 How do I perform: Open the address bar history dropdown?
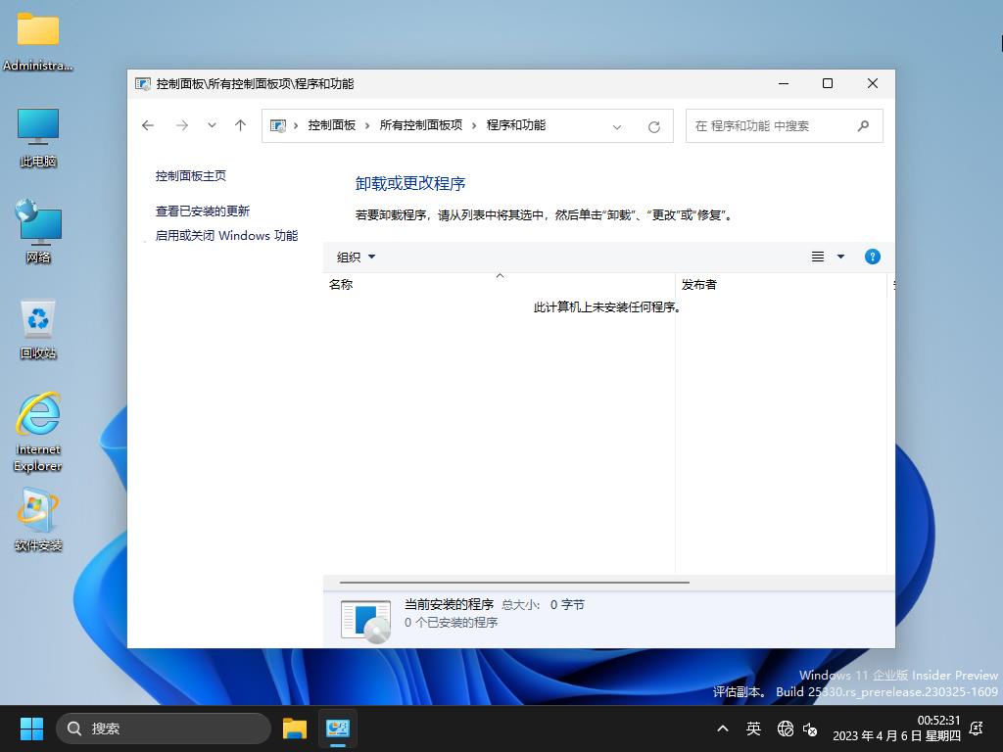click(x=617, y=126)
